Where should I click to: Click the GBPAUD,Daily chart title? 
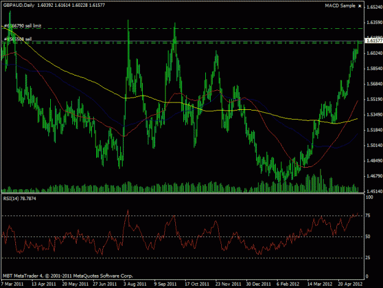pos(19,5)
